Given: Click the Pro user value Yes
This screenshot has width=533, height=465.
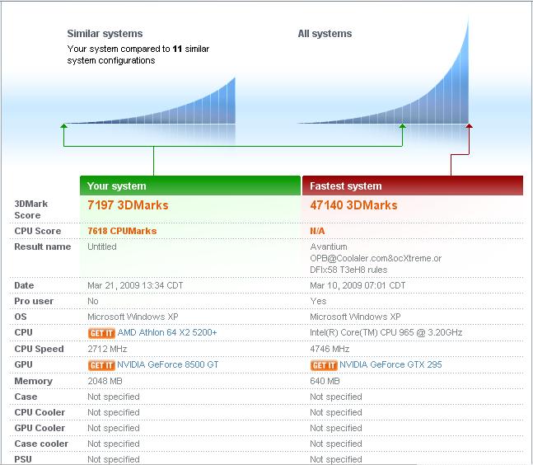Looking at the screenshot, I should 318,301.
